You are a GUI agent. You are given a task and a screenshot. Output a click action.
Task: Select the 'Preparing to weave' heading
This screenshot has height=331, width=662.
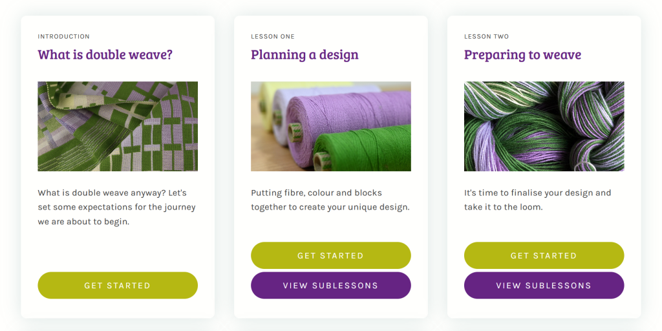coord(522,55)
